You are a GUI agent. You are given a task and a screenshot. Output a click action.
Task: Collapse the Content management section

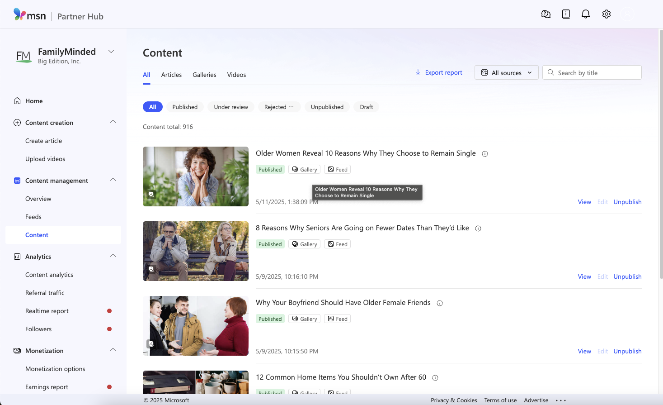[113, 180]
